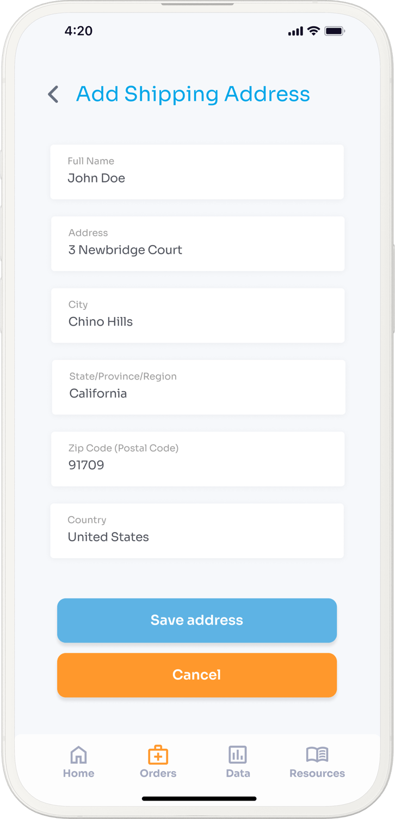Edit the Full Name field
395x819 pixels.
[x=197, y=172]
